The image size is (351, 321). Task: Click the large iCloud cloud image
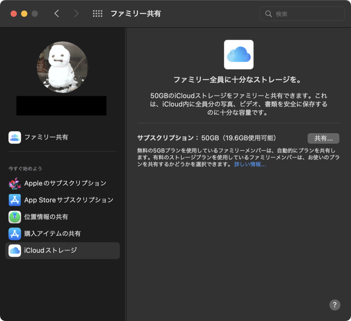pyautogui.click(x=239, y=55)
